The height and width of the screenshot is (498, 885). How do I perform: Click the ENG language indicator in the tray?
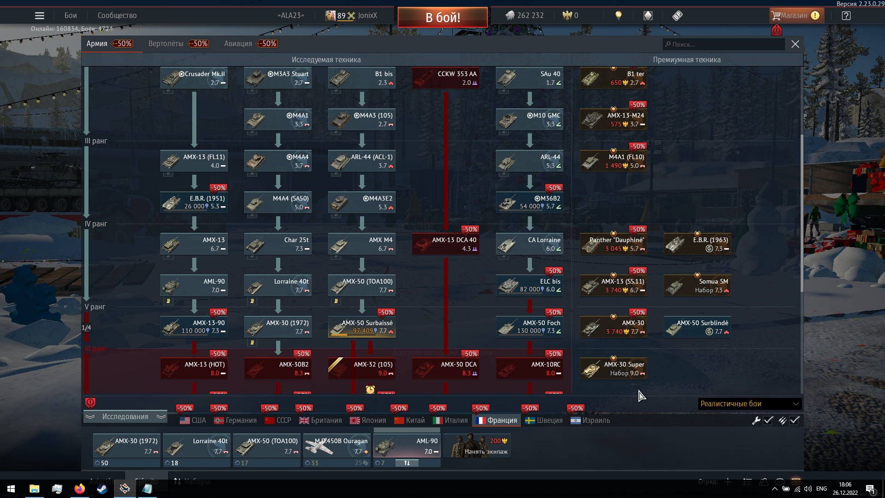pos(821,489)
